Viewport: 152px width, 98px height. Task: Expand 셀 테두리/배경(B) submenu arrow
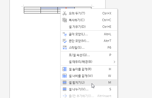point(115,62)
